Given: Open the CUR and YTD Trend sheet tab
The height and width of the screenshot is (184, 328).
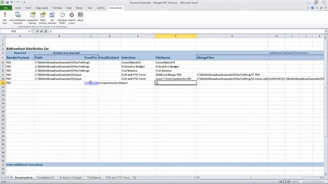Looking at the screenshot, I should pos(117,177).
